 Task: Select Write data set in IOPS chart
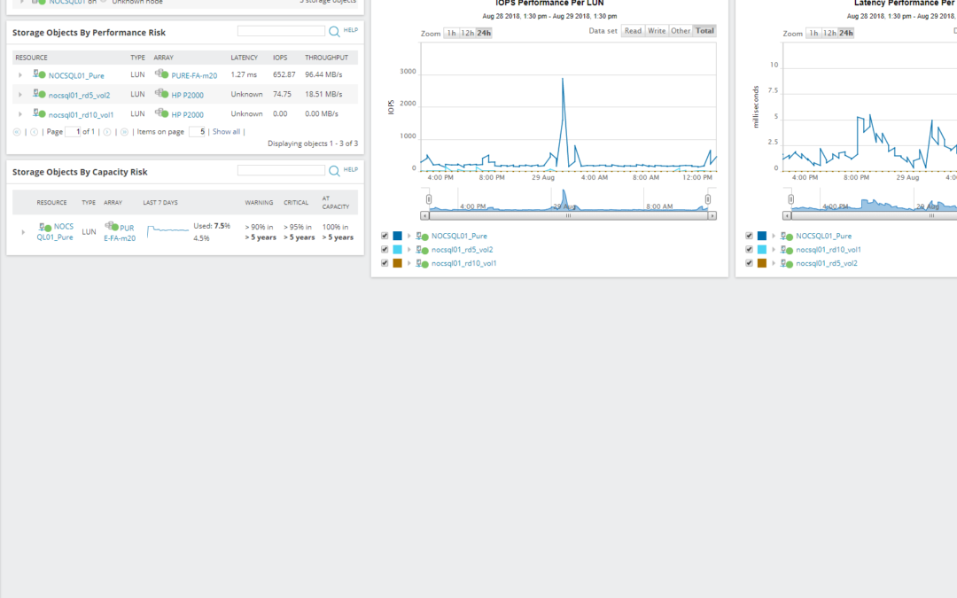point(657,30)
